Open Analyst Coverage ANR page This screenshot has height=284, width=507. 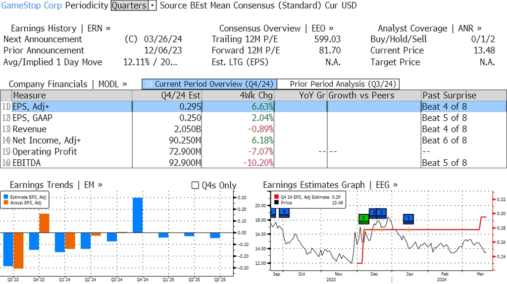[430, 28]
